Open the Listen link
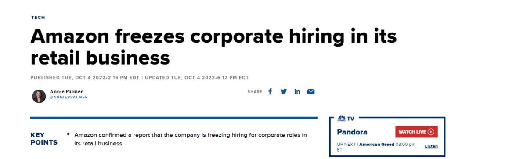The image size is (527, 159). pyautogui.click(x=431, y=146)
